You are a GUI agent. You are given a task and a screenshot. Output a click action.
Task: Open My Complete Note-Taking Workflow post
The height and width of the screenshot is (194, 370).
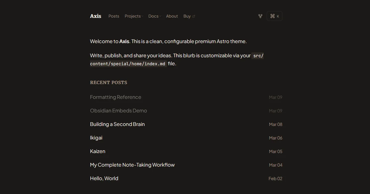click(132, 165)
